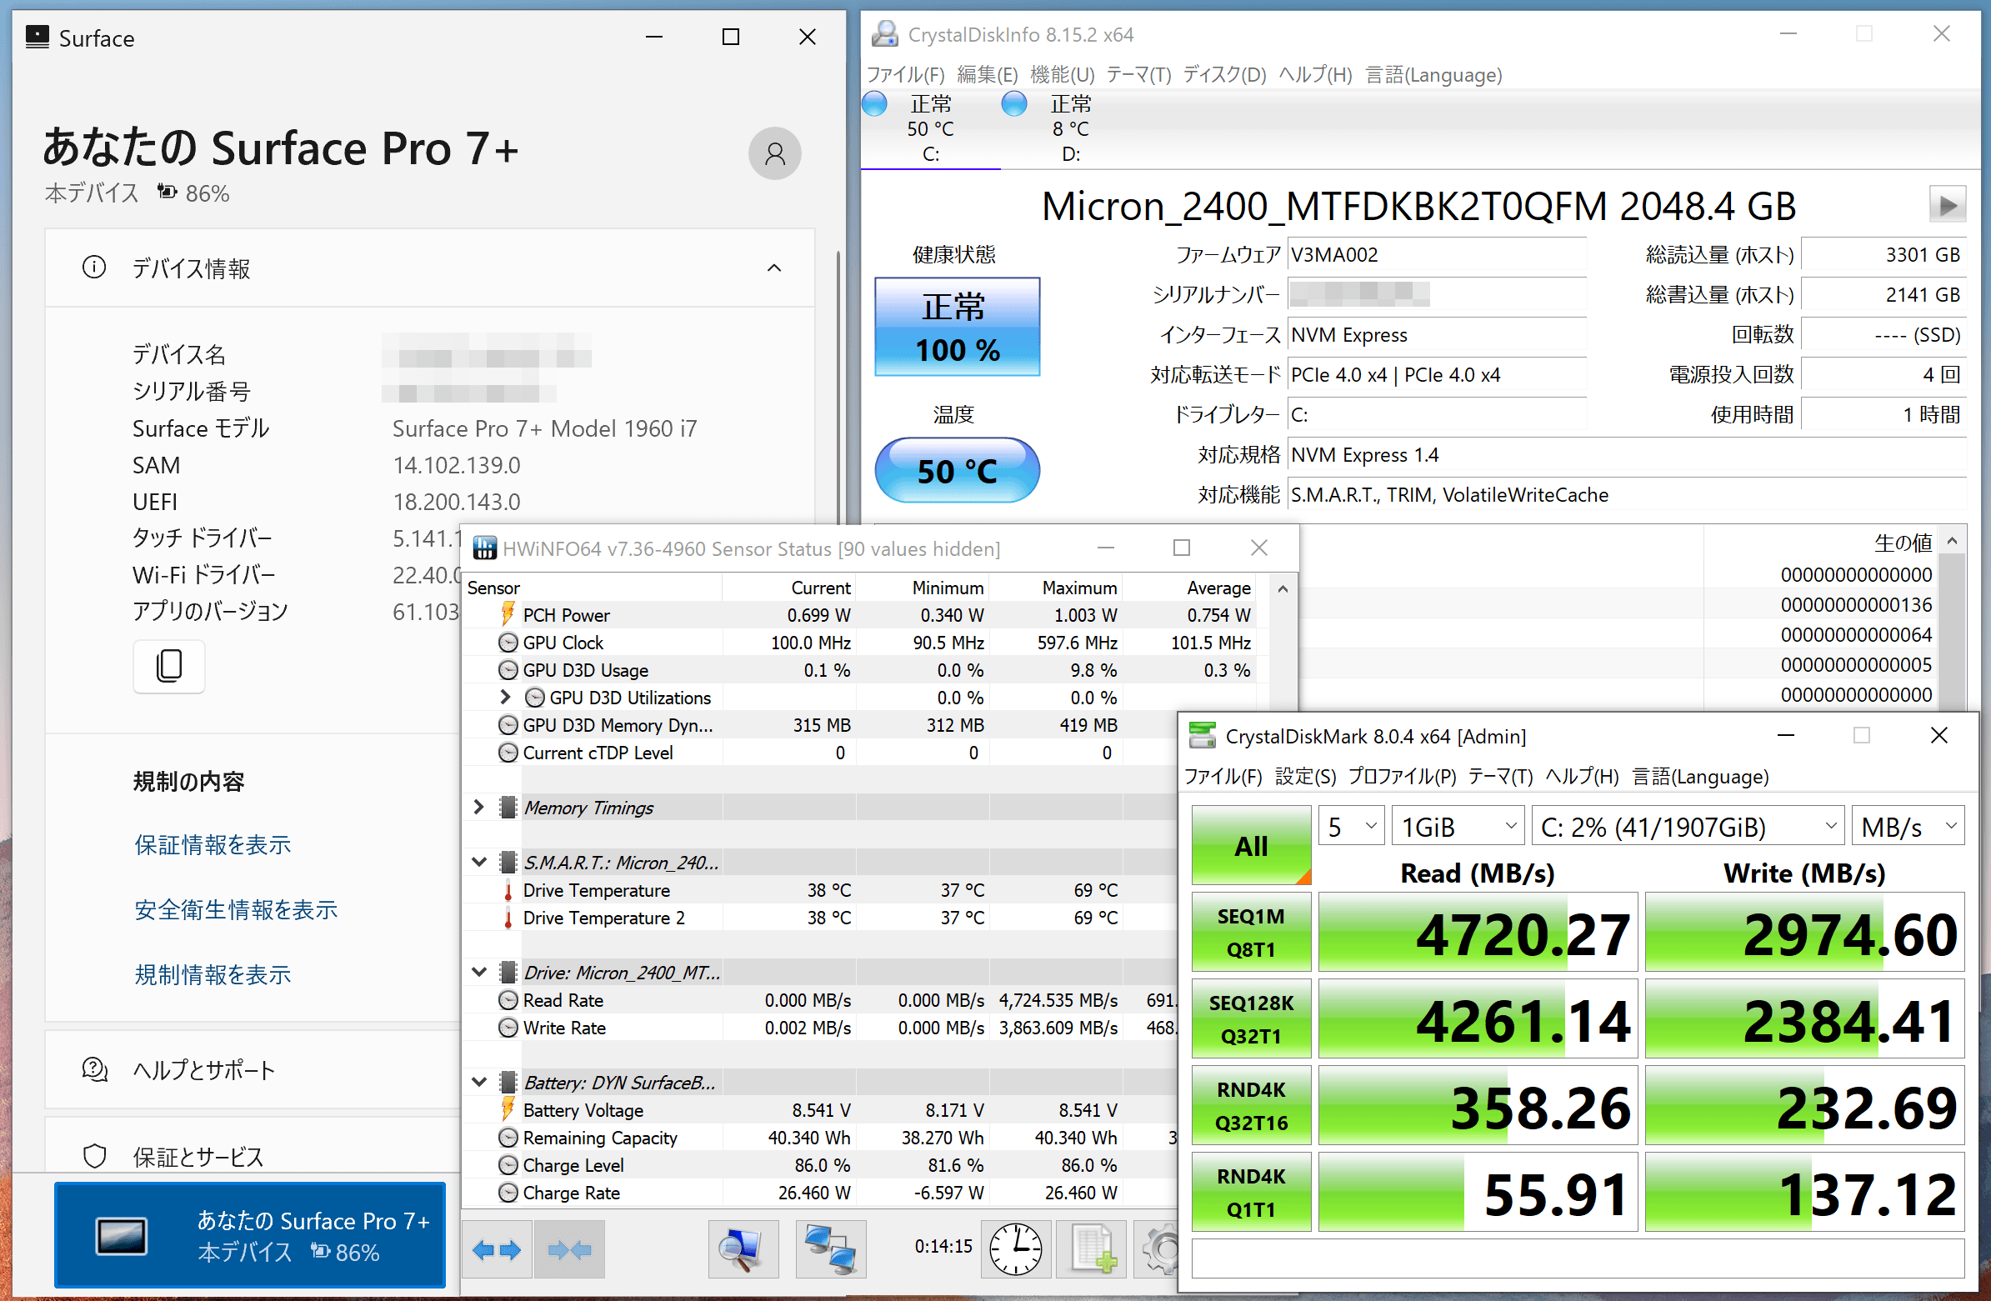Open CrystalDiskMark 設定(S) menu
Image resolution: width=1991 pixels, height=1301 pixels.
1305,777
